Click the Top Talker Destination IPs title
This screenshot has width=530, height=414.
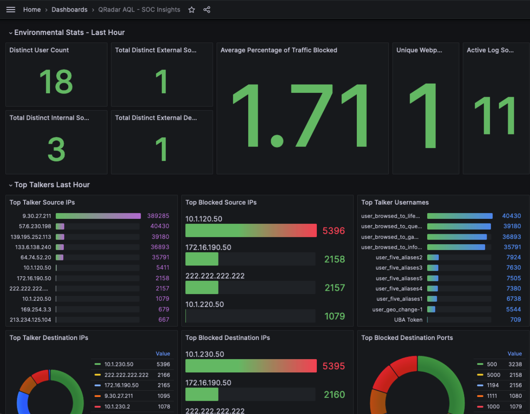pos(49,338)
